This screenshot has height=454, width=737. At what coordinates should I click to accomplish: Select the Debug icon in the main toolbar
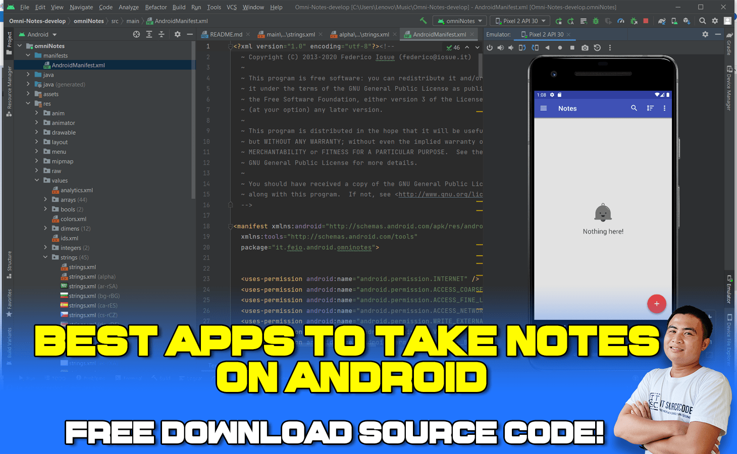coord(596,21)
